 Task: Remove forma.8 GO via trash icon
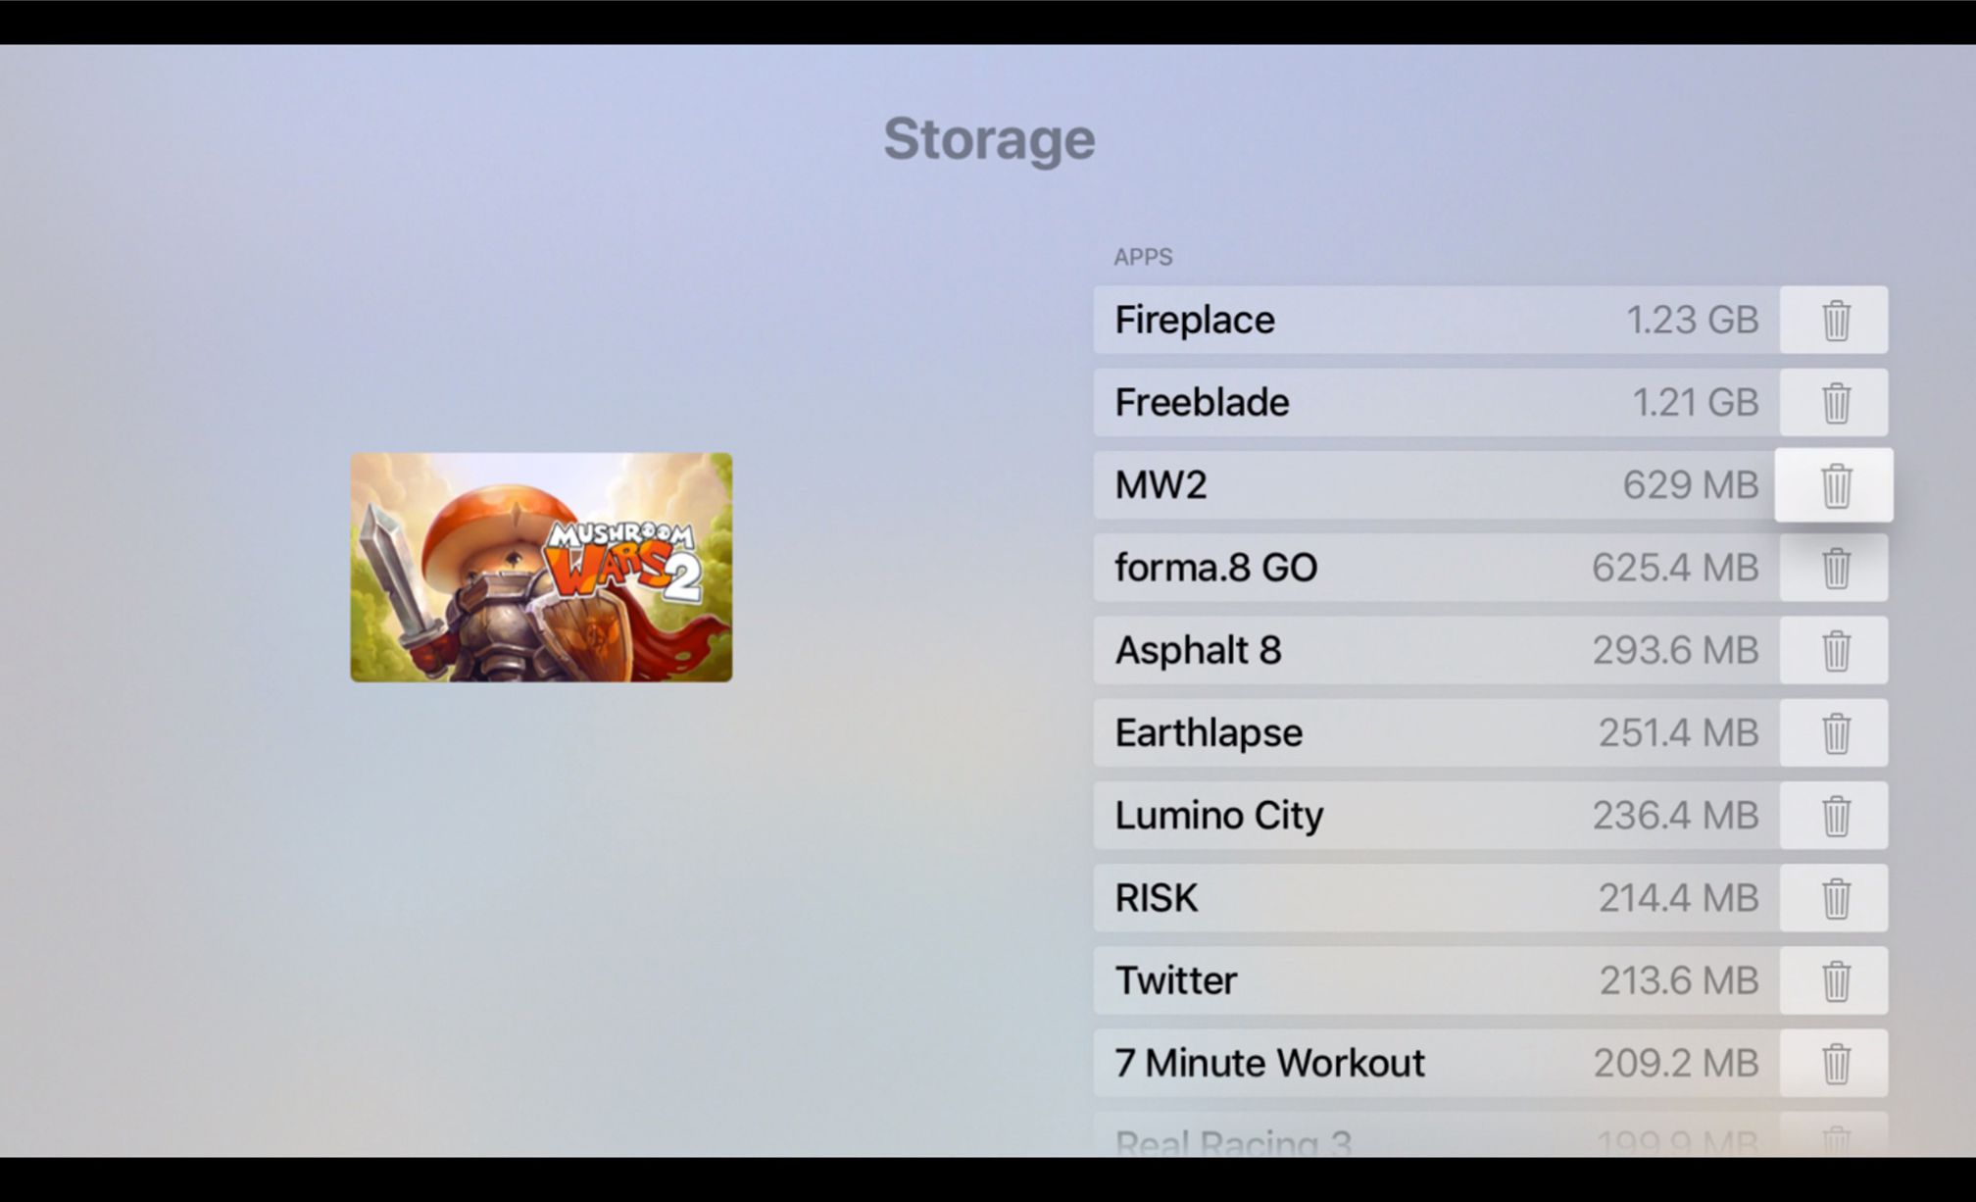click(1835, 568)
